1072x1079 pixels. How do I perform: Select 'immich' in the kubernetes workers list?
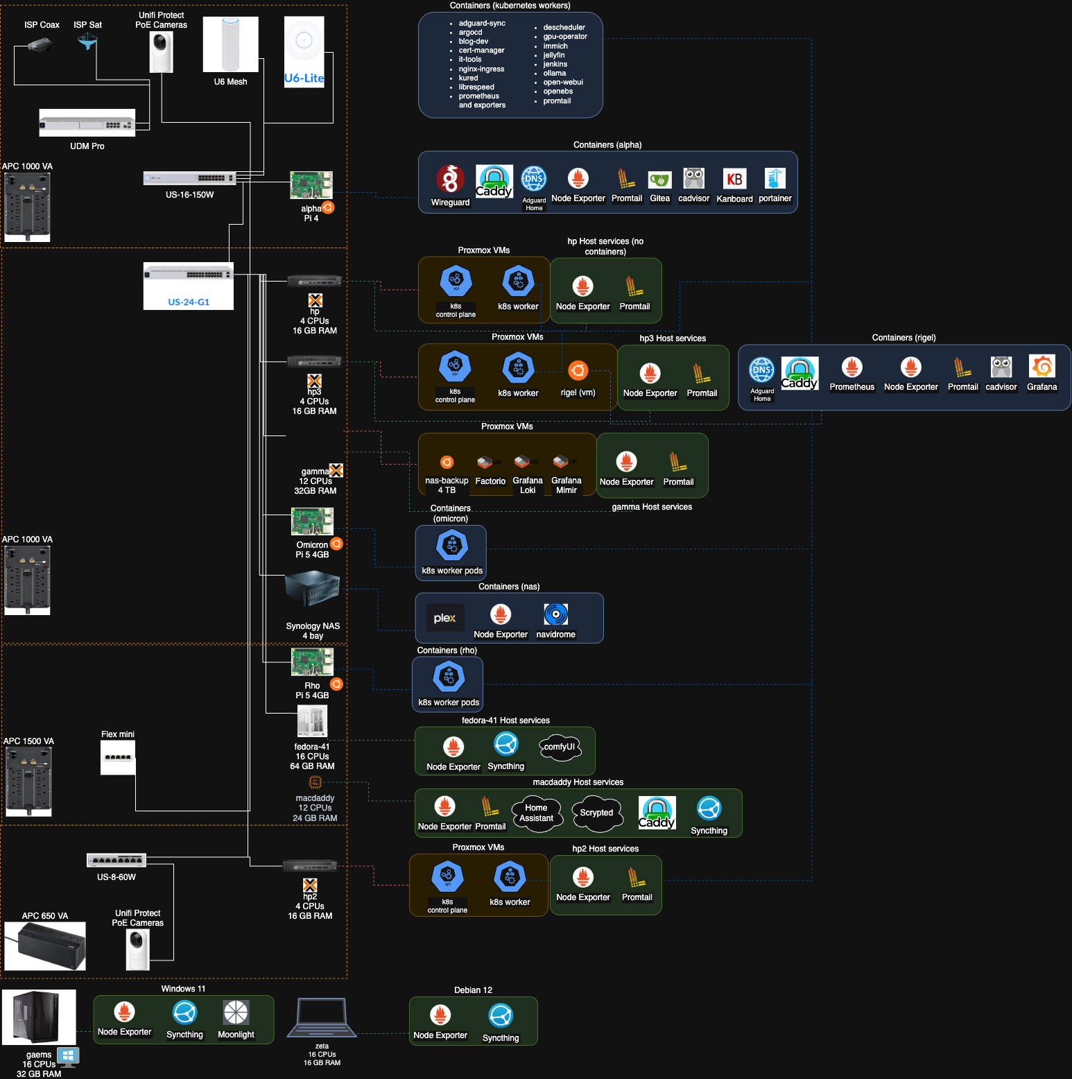(x=555, y=46)
